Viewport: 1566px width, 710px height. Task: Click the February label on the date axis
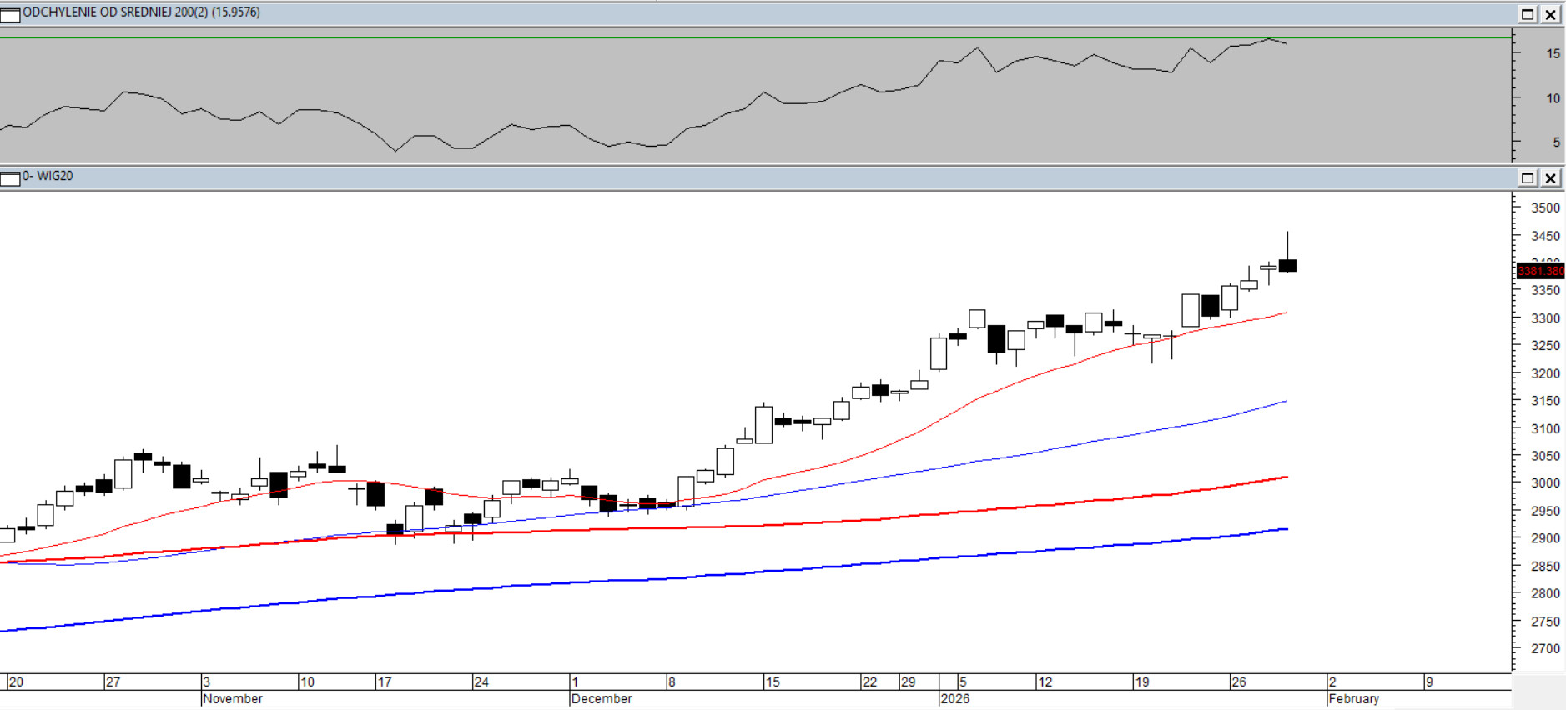pyautogui.click(x=1353, y=698)
